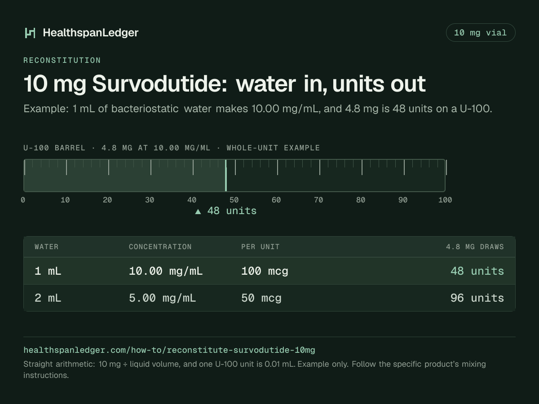Image resolution: width=539 pixels, height=404 pixels.
Task: Click the WATER column header
Action: 47,247
